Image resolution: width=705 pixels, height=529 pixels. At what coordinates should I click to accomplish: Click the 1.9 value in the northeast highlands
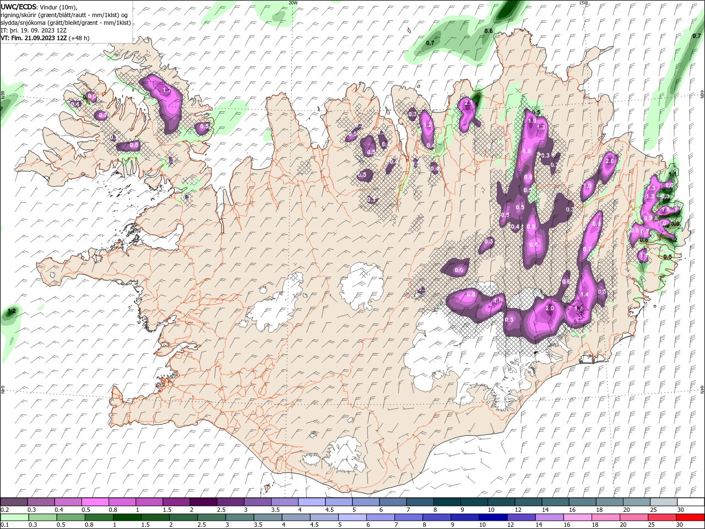click(x=532, y=121)
